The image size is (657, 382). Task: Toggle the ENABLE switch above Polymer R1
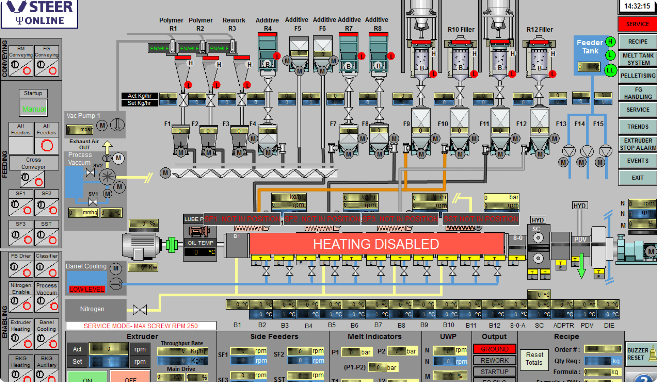coord(159,48)
